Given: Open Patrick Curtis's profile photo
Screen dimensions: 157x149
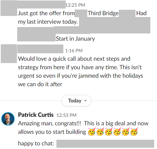Looking at the screenshot, I should click(8, 119).
